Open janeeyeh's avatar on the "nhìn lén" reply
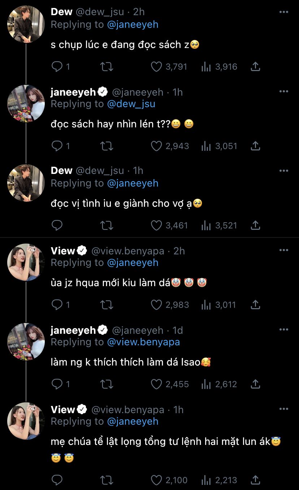The image size is (299, 490). pos(26,103)
